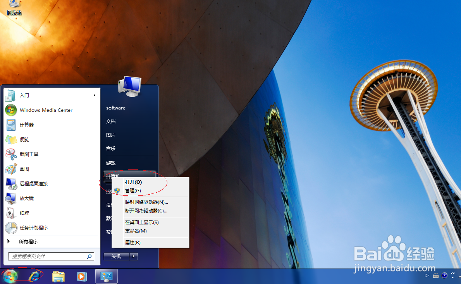The width and height of the screenshot is (461, 284).
Task: Open Windows Media Center
Action: pos(45,110)
